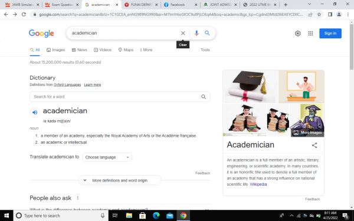Viewport: 354px width, 221px height.
Task: Launch Microsoft Store from the taskbar
Action: click(142, 216)
